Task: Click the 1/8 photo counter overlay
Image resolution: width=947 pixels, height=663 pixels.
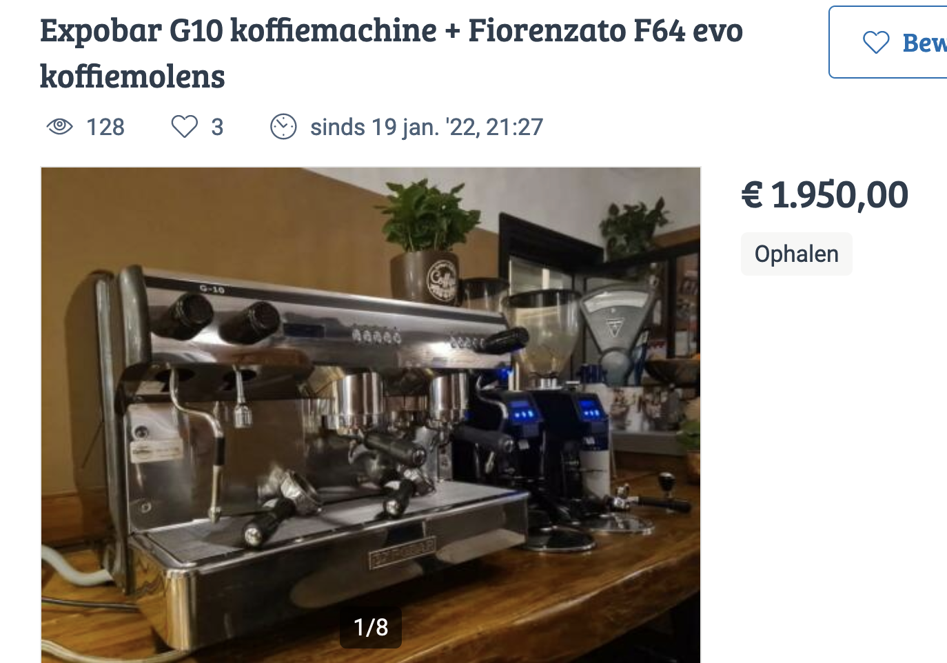Action: [x=371, y=627]
